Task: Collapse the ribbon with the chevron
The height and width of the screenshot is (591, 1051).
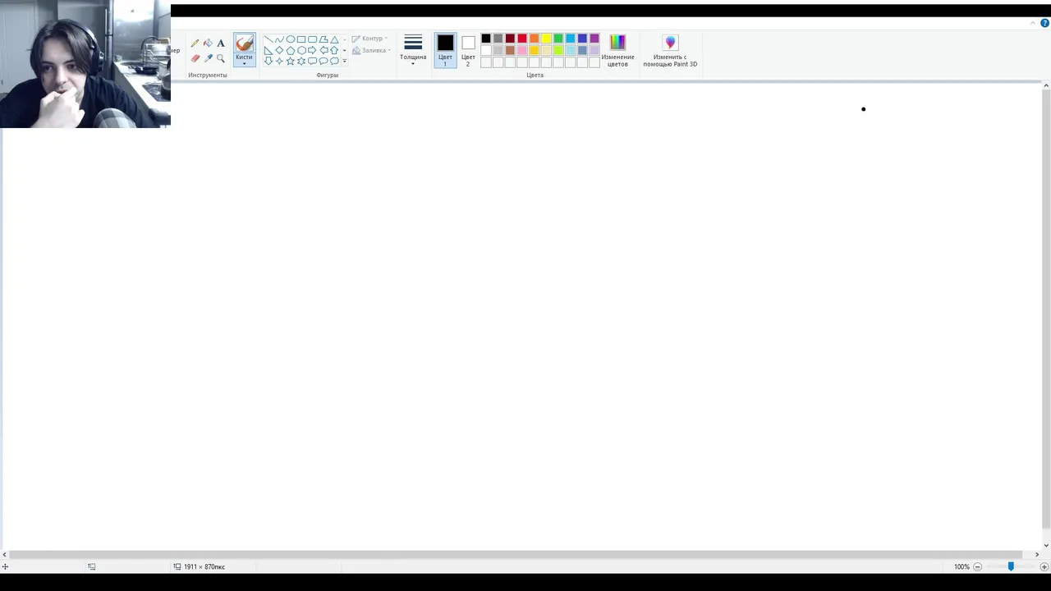Action: [1033, 23]
